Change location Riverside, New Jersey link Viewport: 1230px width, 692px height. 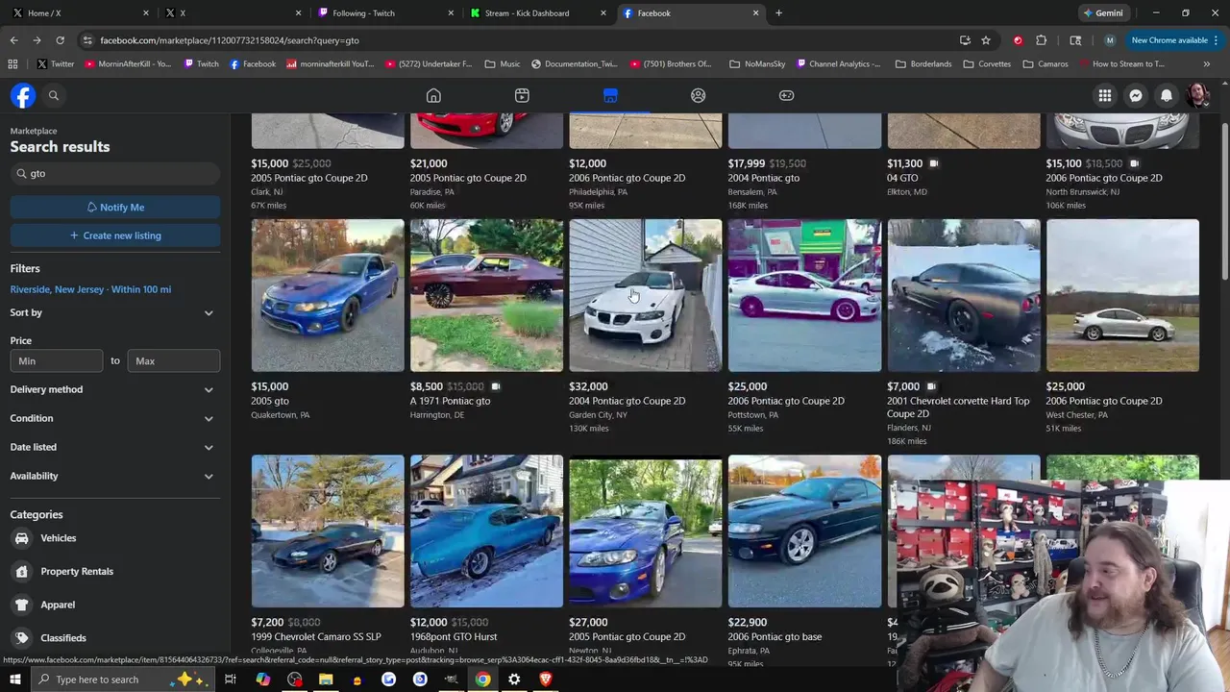coord(90,289)
